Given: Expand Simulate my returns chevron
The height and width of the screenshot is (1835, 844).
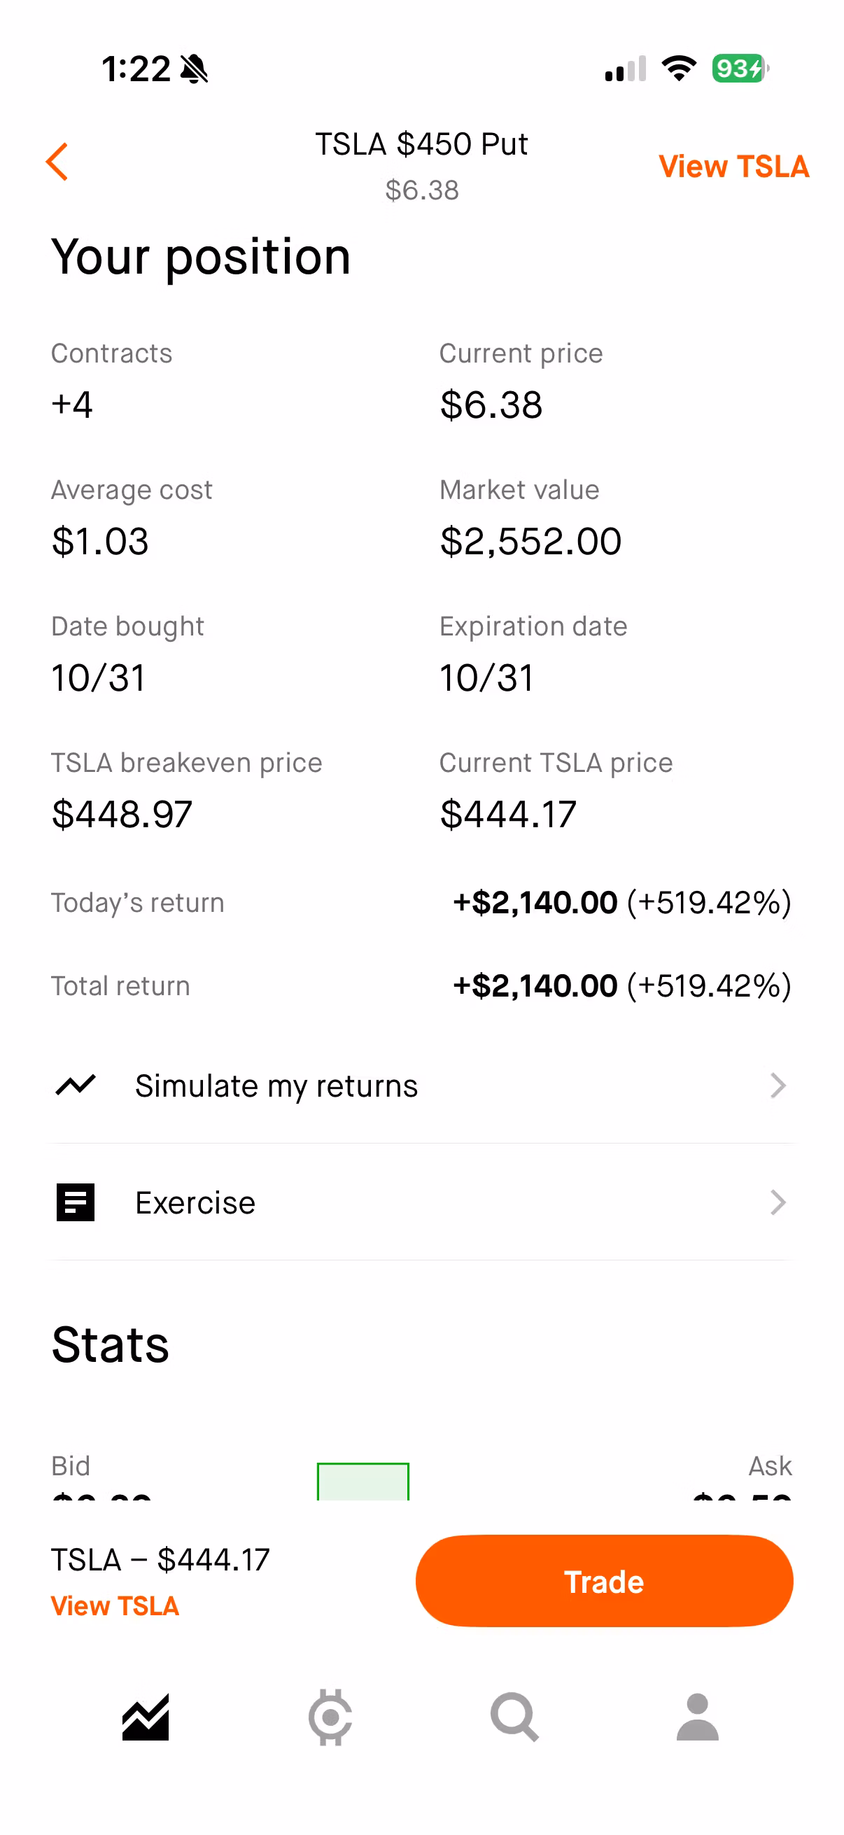Looking at the screenshot, I should tap(778, 1085).
